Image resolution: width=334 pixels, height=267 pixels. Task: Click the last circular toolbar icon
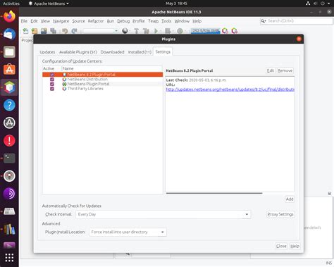[235, 31]
